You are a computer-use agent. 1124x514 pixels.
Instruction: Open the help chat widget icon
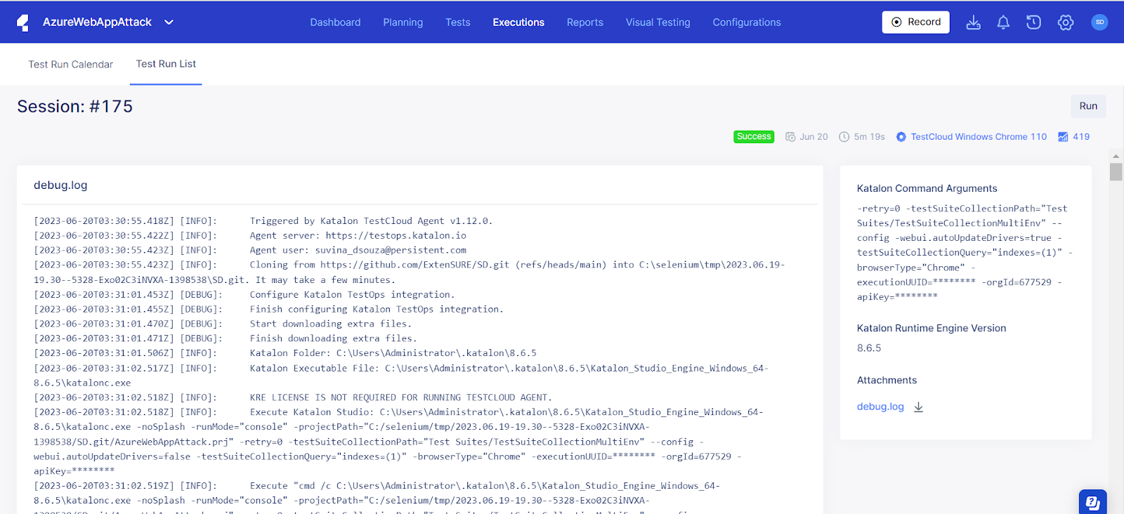[1092, 502]
